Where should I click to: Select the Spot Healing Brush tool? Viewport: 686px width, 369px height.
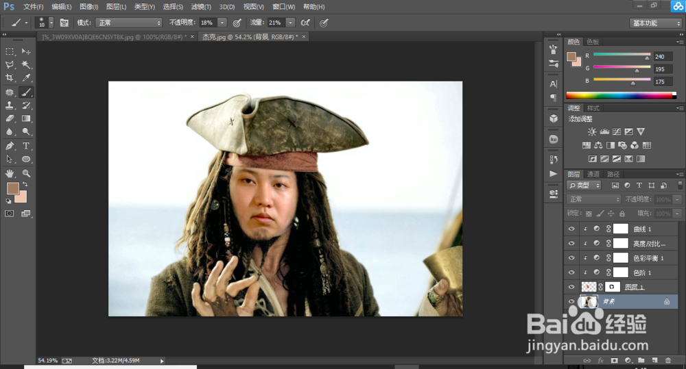point(9,92)
